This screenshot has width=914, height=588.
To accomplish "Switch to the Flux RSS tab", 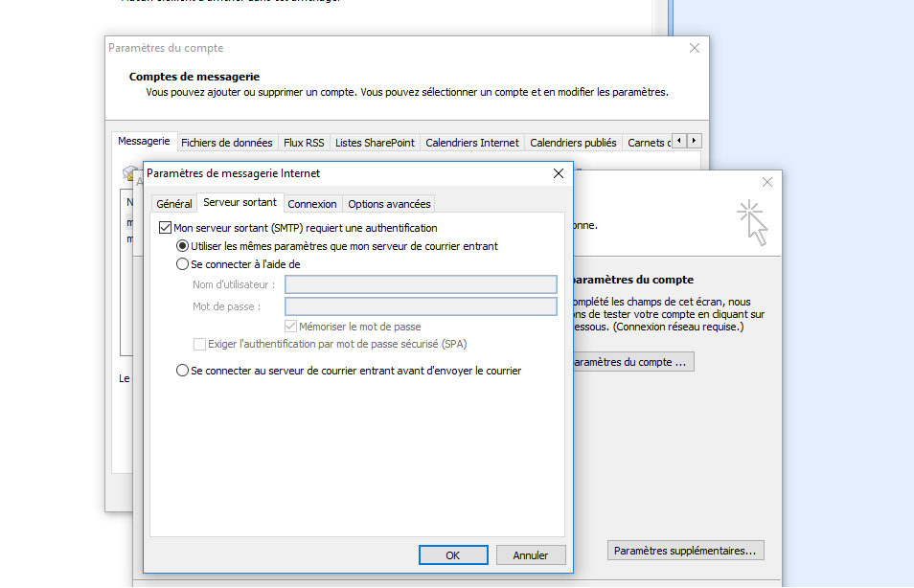I will point(304,143).
